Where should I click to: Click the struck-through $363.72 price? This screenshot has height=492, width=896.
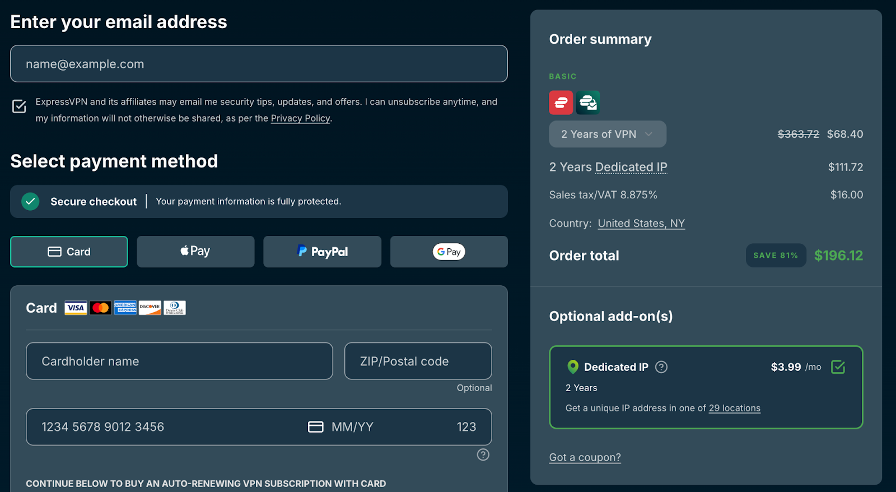(798, 134)
